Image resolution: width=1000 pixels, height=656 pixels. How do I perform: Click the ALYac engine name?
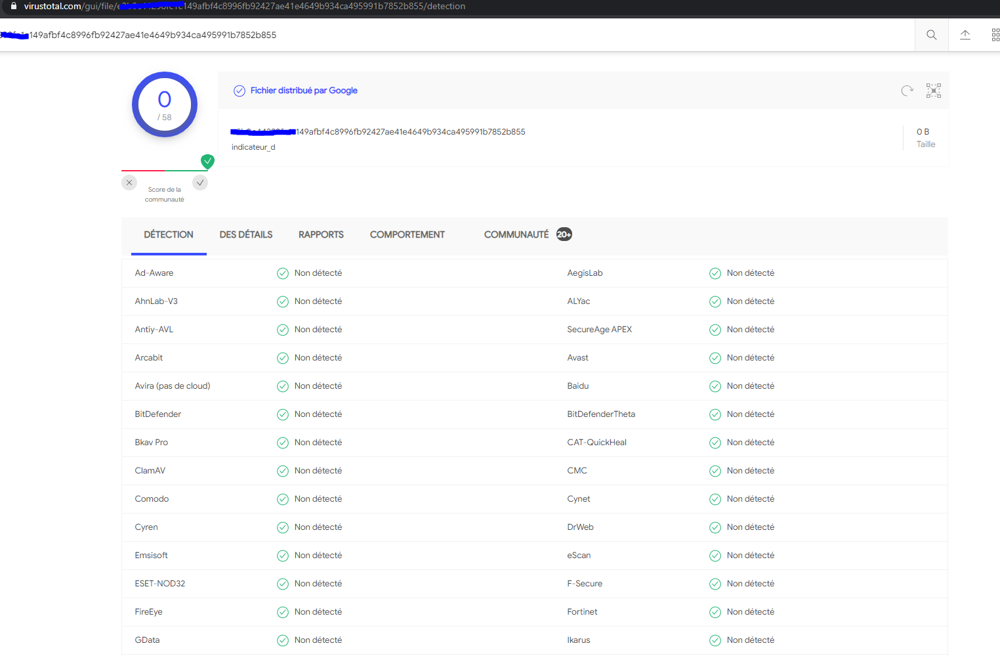579,301
